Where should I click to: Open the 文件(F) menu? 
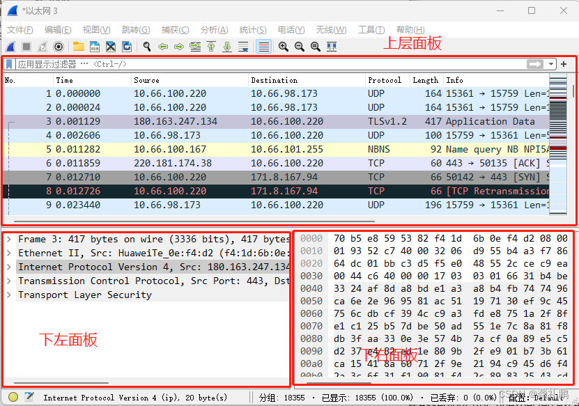click(20, 30)
